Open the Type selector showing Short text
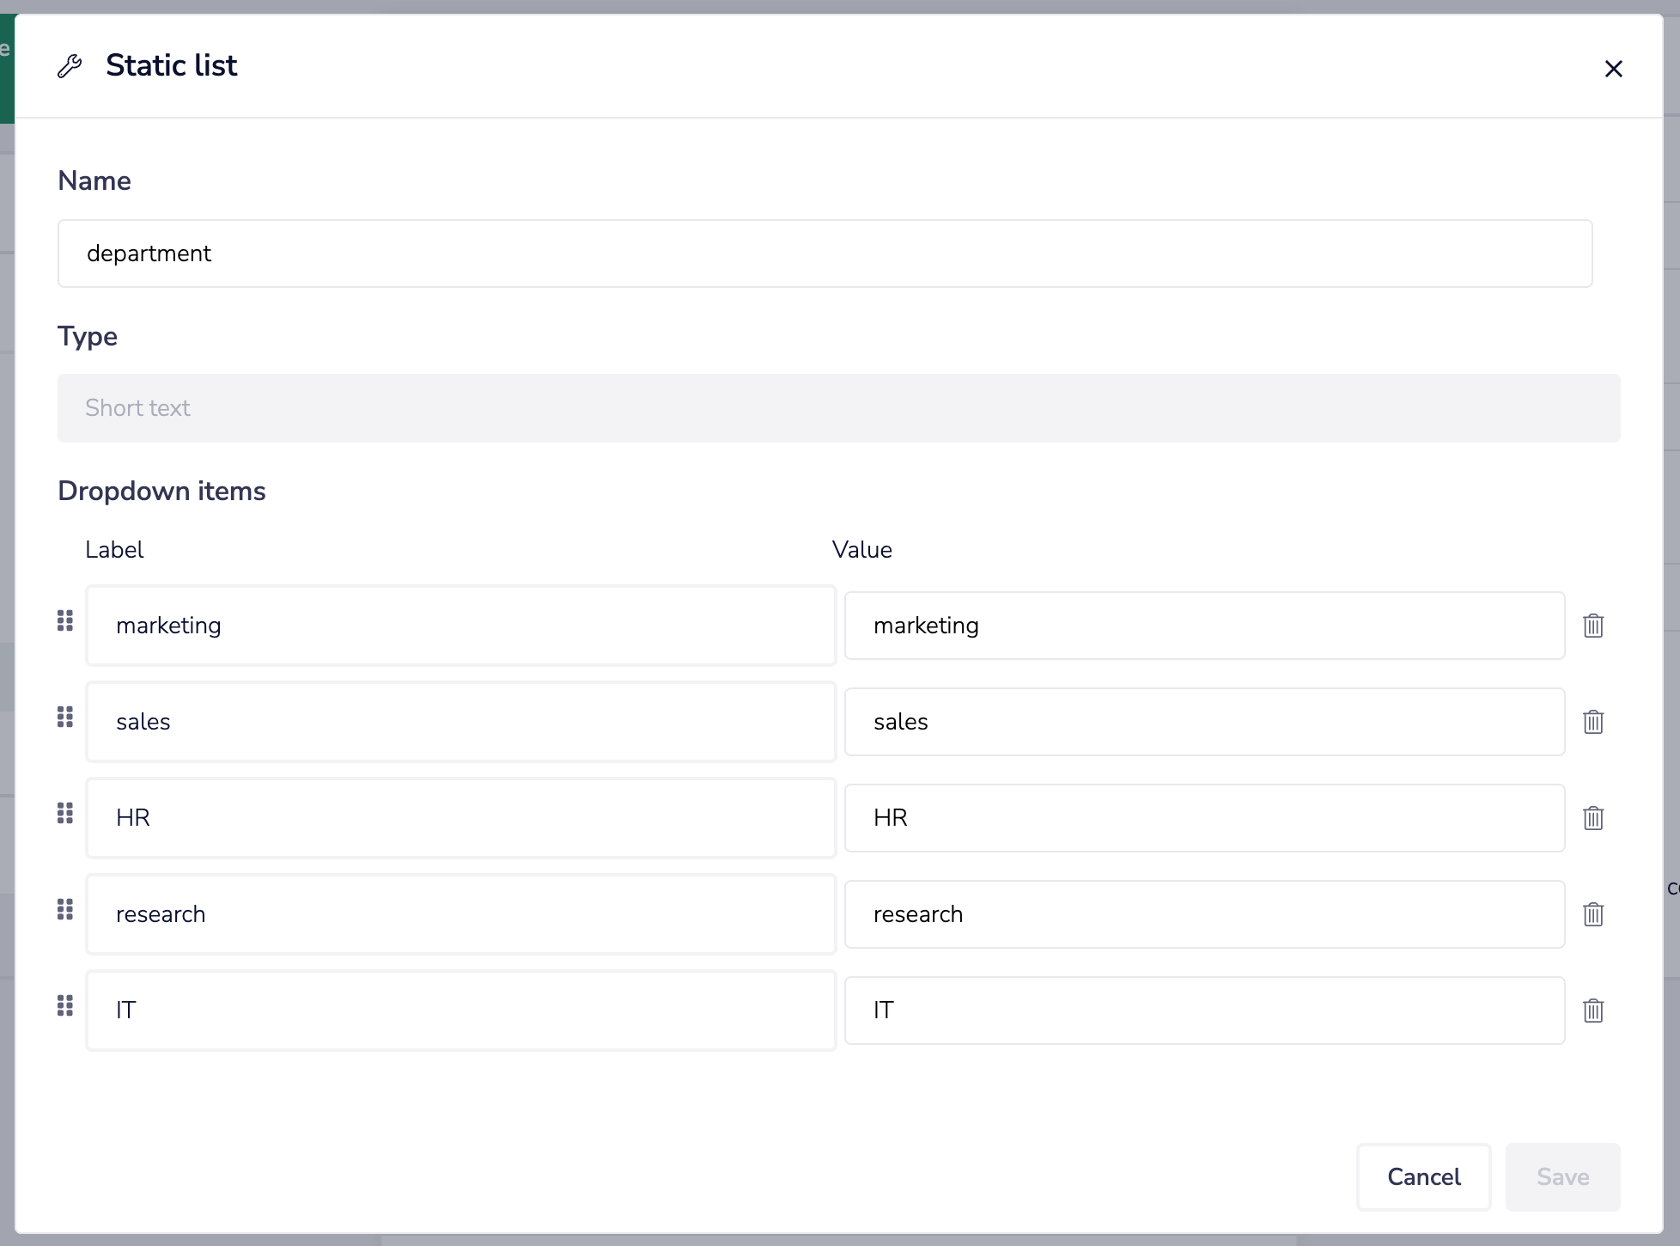Image resolution: width=1680 pixels, height=1246 pixels. (x=838, y=408)
